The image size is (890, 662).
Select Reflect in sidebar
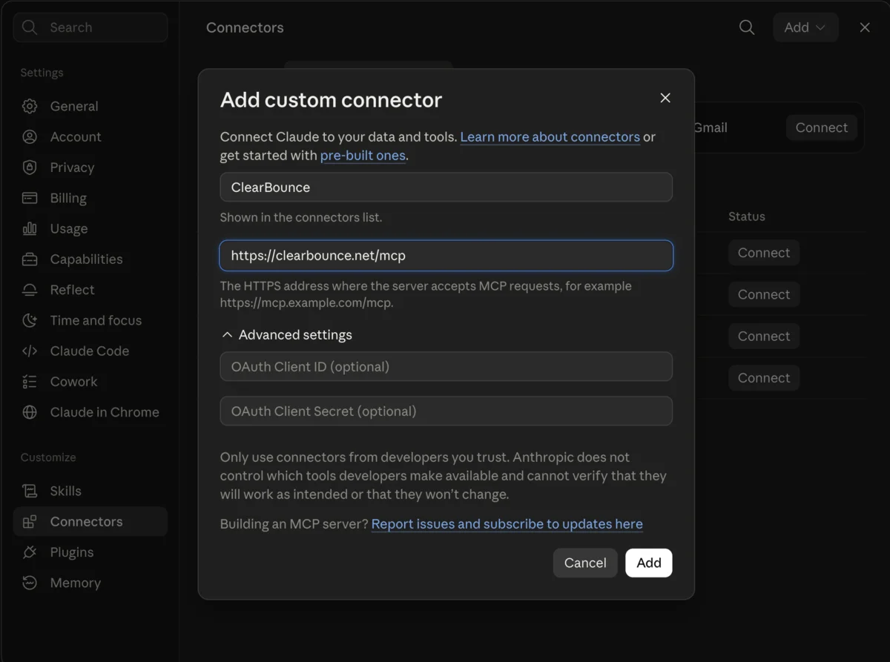point(90,290)
